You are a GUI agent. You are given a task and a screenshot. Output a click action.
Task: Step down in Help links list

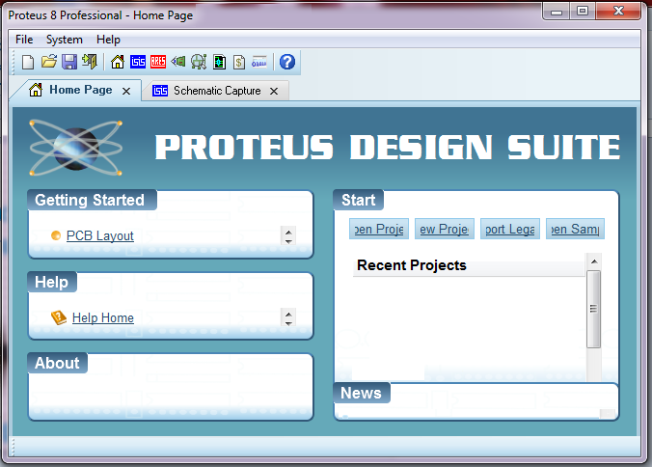click(288, 322)
